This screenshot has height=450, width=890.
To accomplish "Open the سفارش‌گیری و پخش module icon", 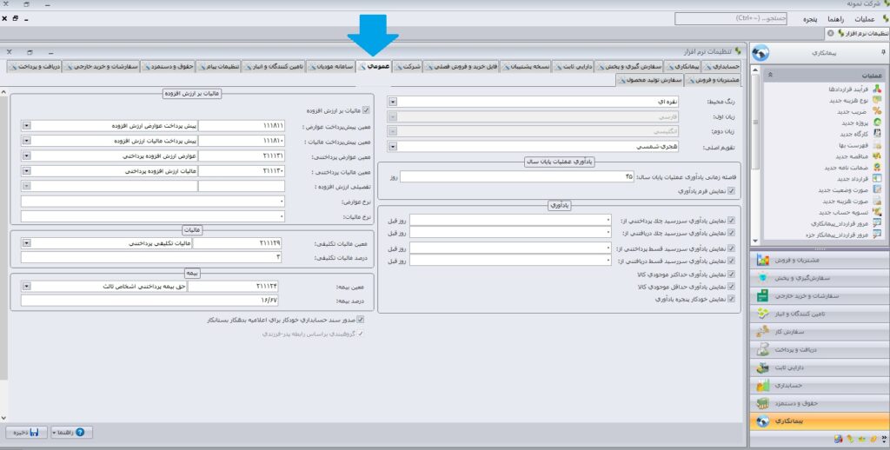I will tap(763, 278).
